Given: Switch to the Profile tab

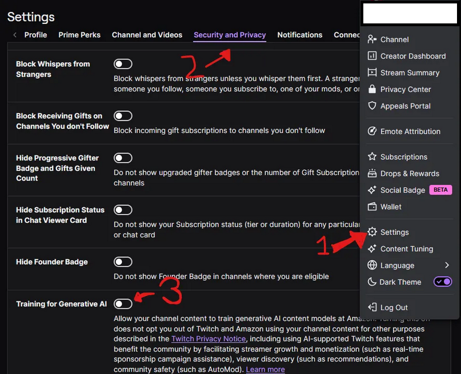Looking at the screenshot, I should tap(35, 35).
